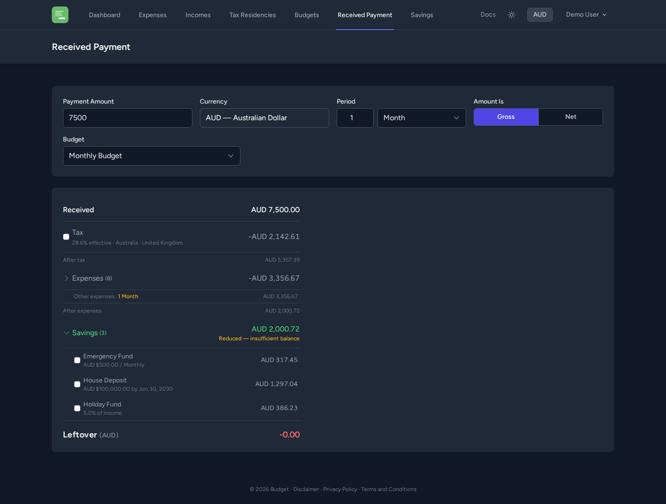Click the Holiday Fund amount AUD 386.23
666x504 pixels.
coord(279,408)
